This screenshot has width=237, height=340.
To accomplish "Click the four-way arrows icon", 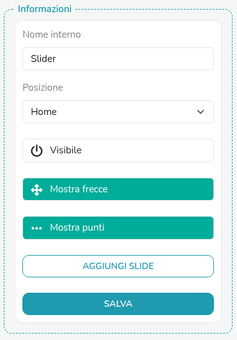I will pyautogui.click(x=36, y=190).
